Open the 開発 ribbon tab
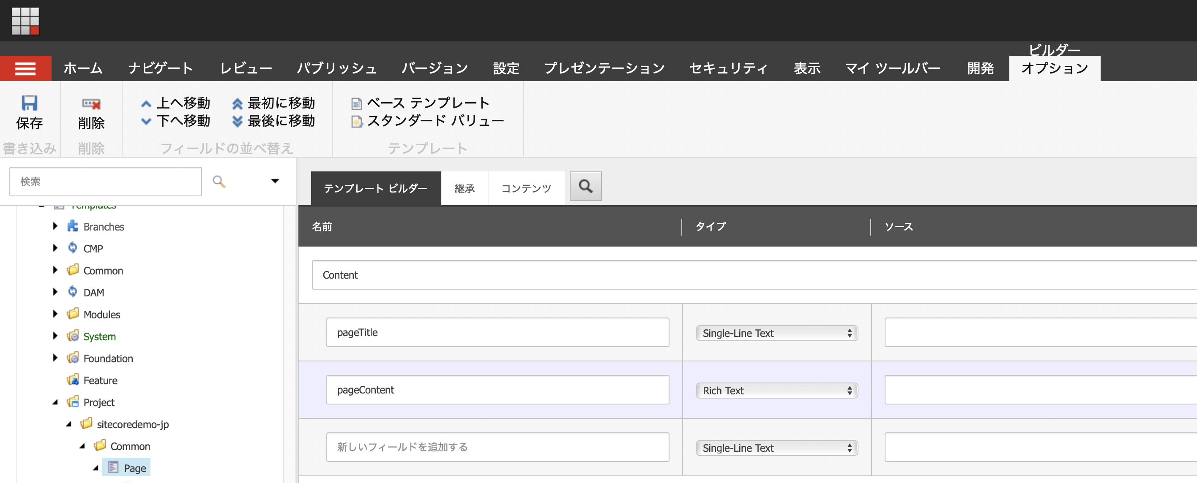Screen dimensions: 1197x483 coord(981,69)
